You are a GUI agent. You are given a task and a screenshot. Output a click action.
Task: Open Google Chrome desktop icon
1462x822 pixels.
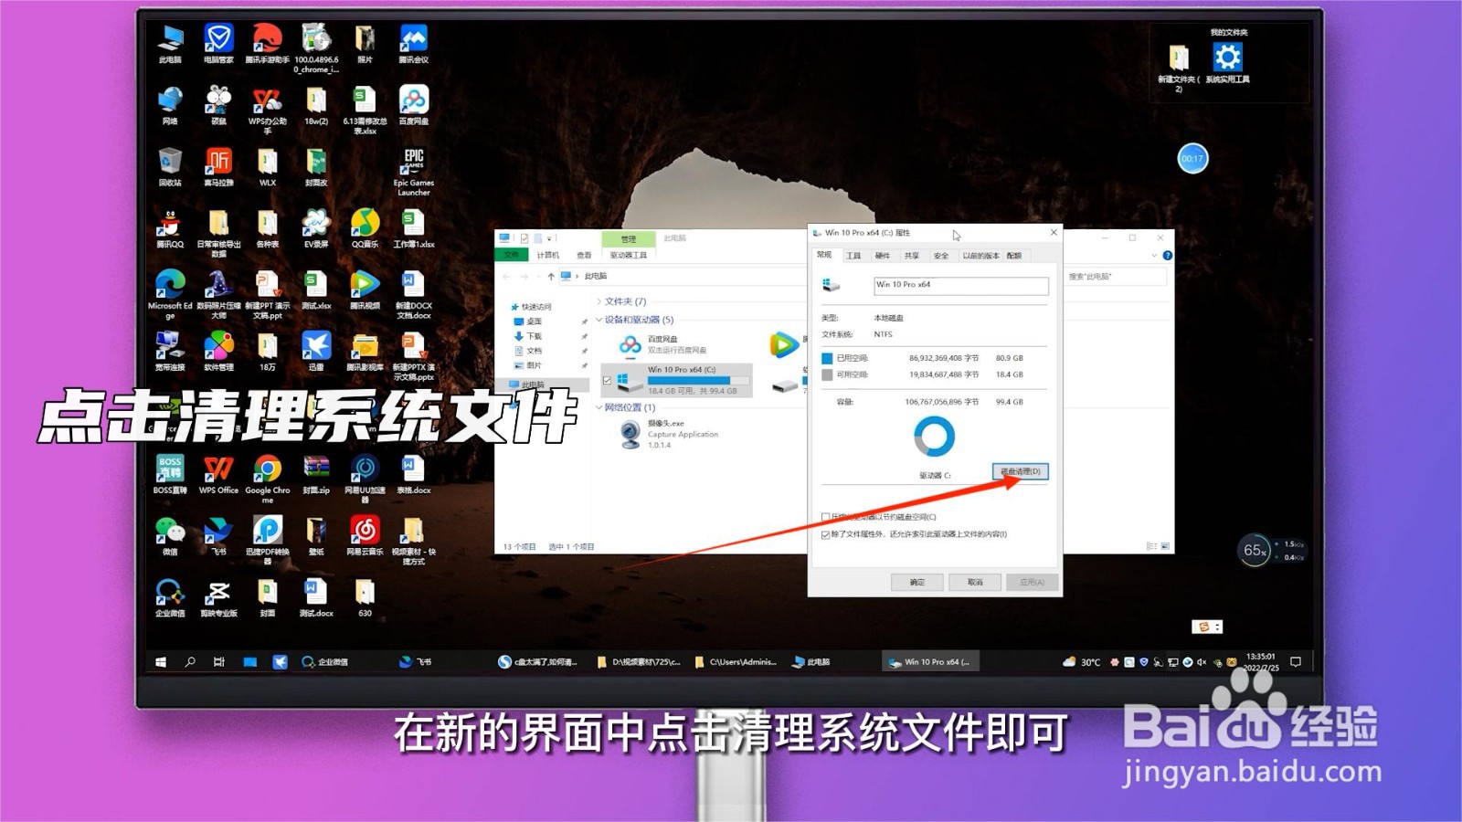pyautogui.click(x=267, y=479)
